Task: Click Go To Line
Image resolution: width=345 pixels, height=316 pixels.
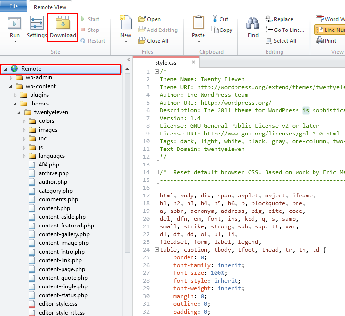Action: 285,30
